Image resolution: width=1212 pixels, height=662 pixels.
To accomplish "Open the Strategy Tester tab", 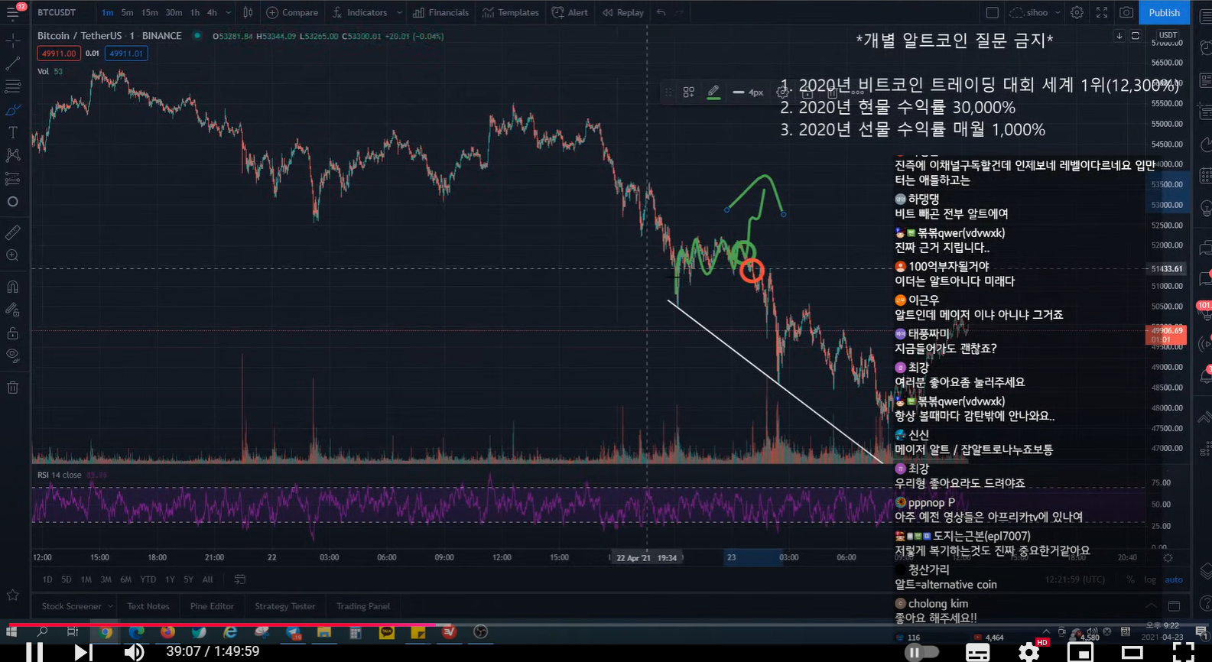I will (x=285, y=606).
